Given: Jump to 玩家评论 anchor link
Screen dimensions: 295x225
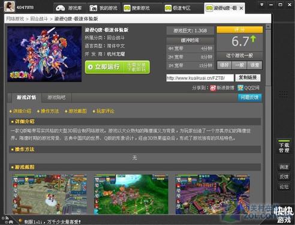Looking at the screenshot, I should (x=104, y=111).
